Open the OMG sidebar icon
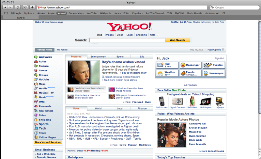The height and width of the screenshot is (159, 261). [x=36, y=102]
